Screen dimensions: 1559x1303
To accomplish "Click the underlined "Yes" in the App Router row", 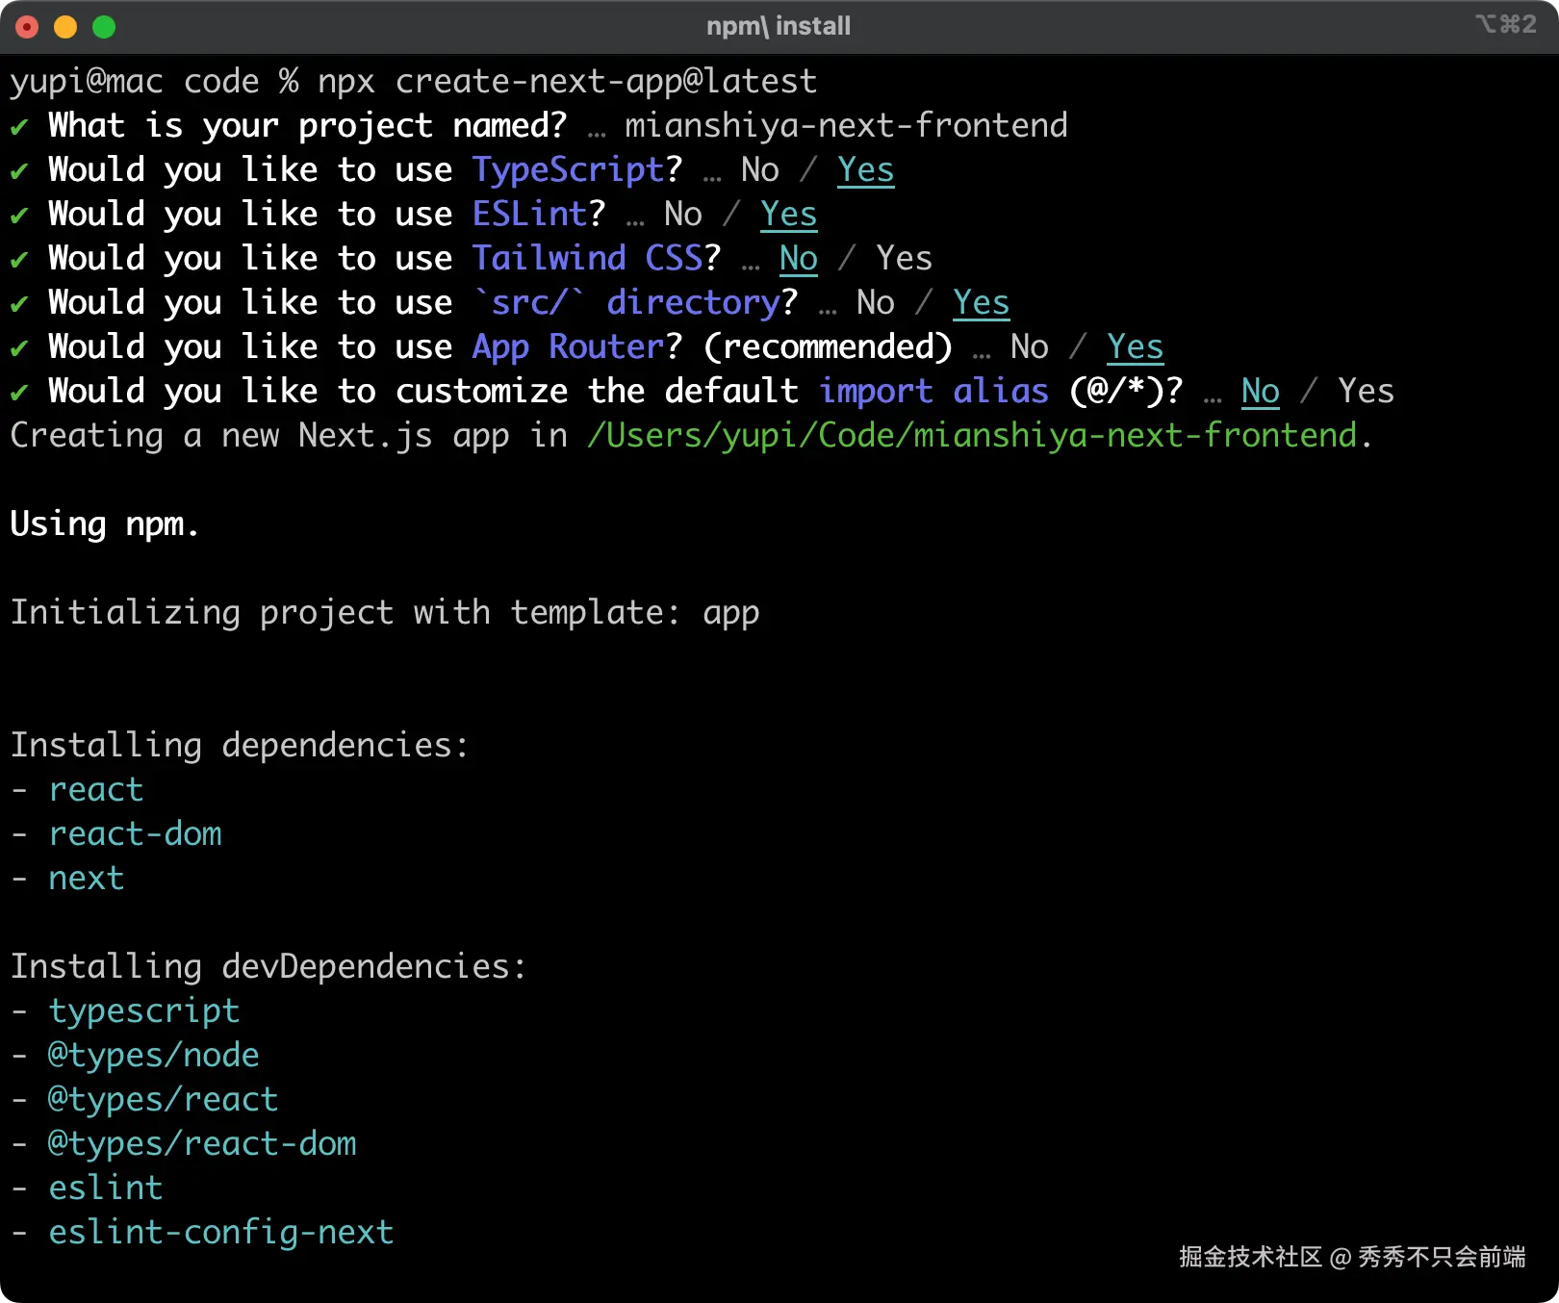I will click(x=1136, y=347).
